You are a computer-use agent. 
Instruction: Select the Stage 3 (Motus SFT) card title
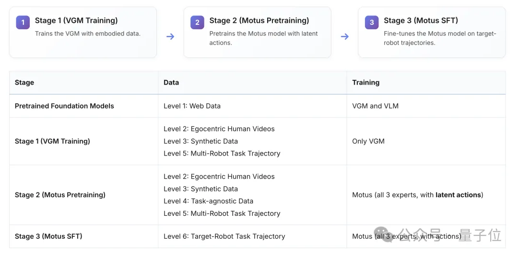421,21
